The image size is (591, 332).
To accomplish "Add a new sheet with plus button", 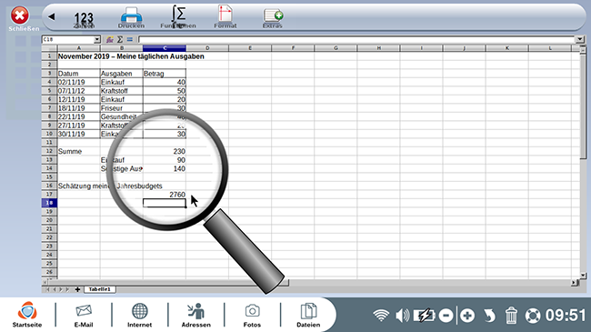I will click(x=77, y=289).
